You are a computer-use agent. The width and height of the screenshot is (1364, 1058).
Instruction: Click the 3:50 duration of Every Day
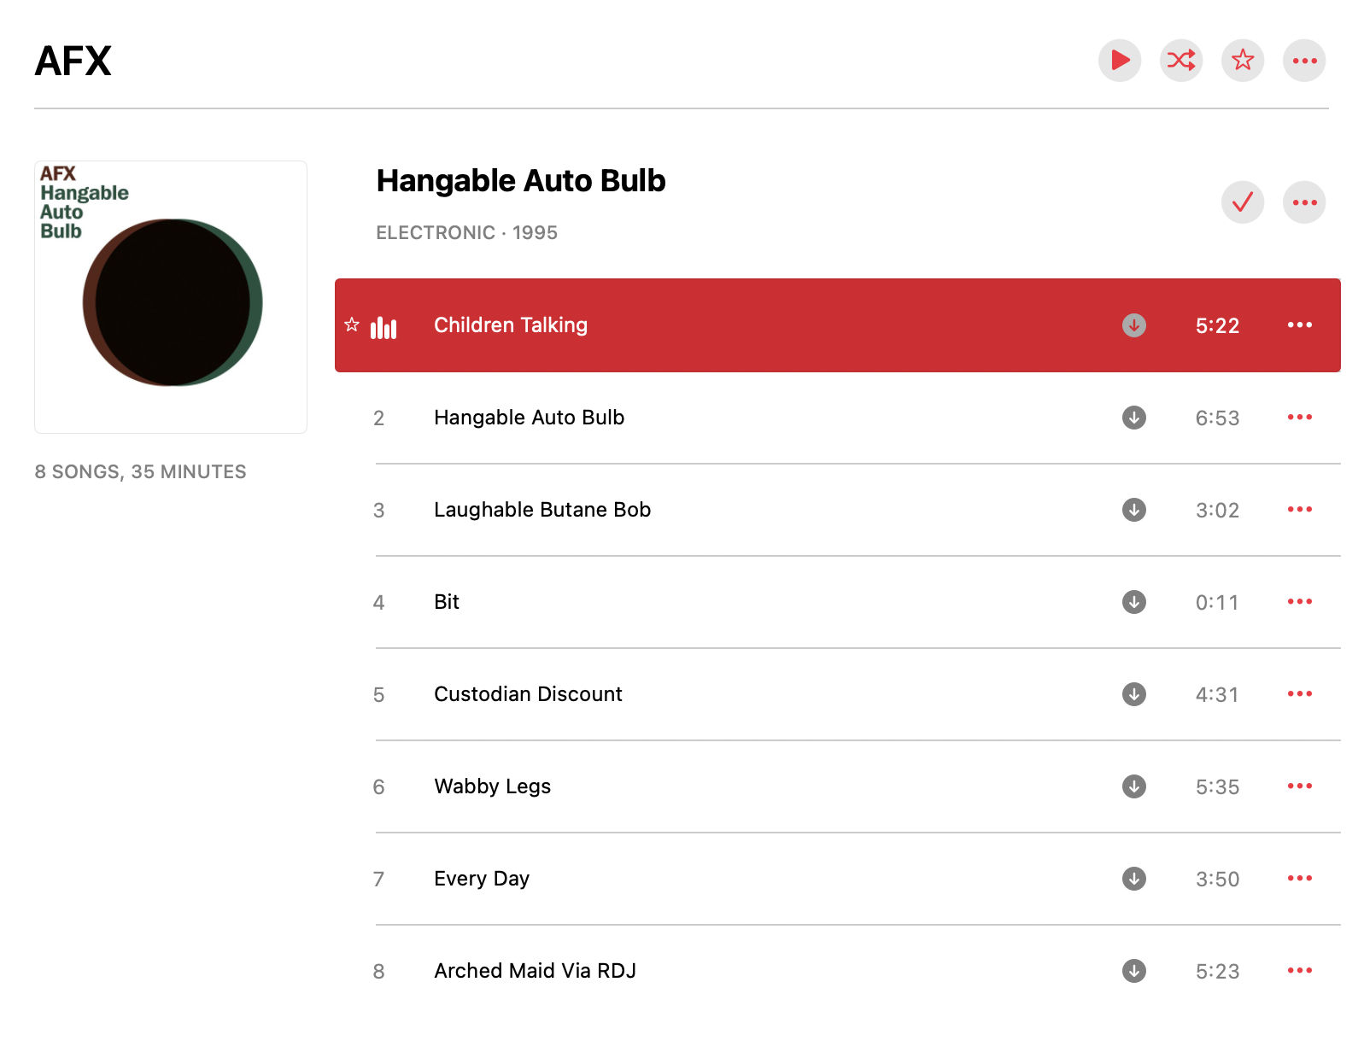1217,879
